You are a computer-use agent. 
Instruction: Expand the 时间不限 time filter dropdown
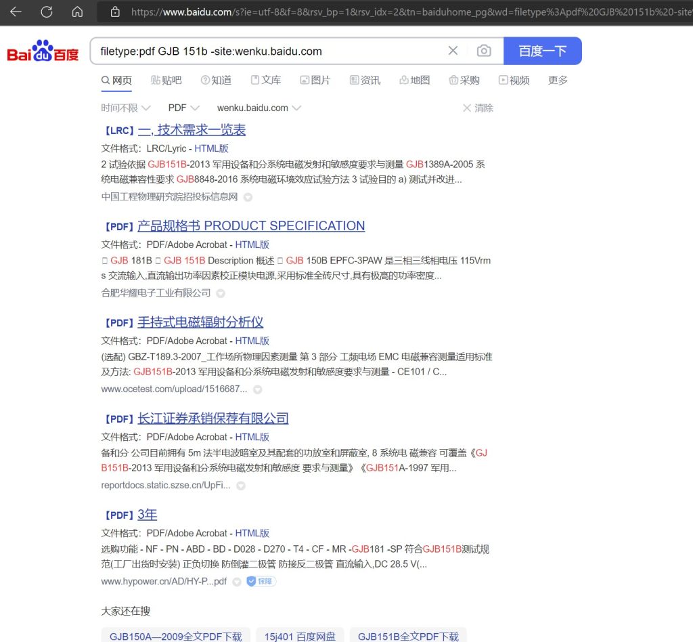pos(126,108)
